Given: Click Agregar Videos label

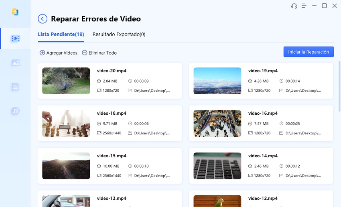Looking at the screenshot, I should coord(62,53).
